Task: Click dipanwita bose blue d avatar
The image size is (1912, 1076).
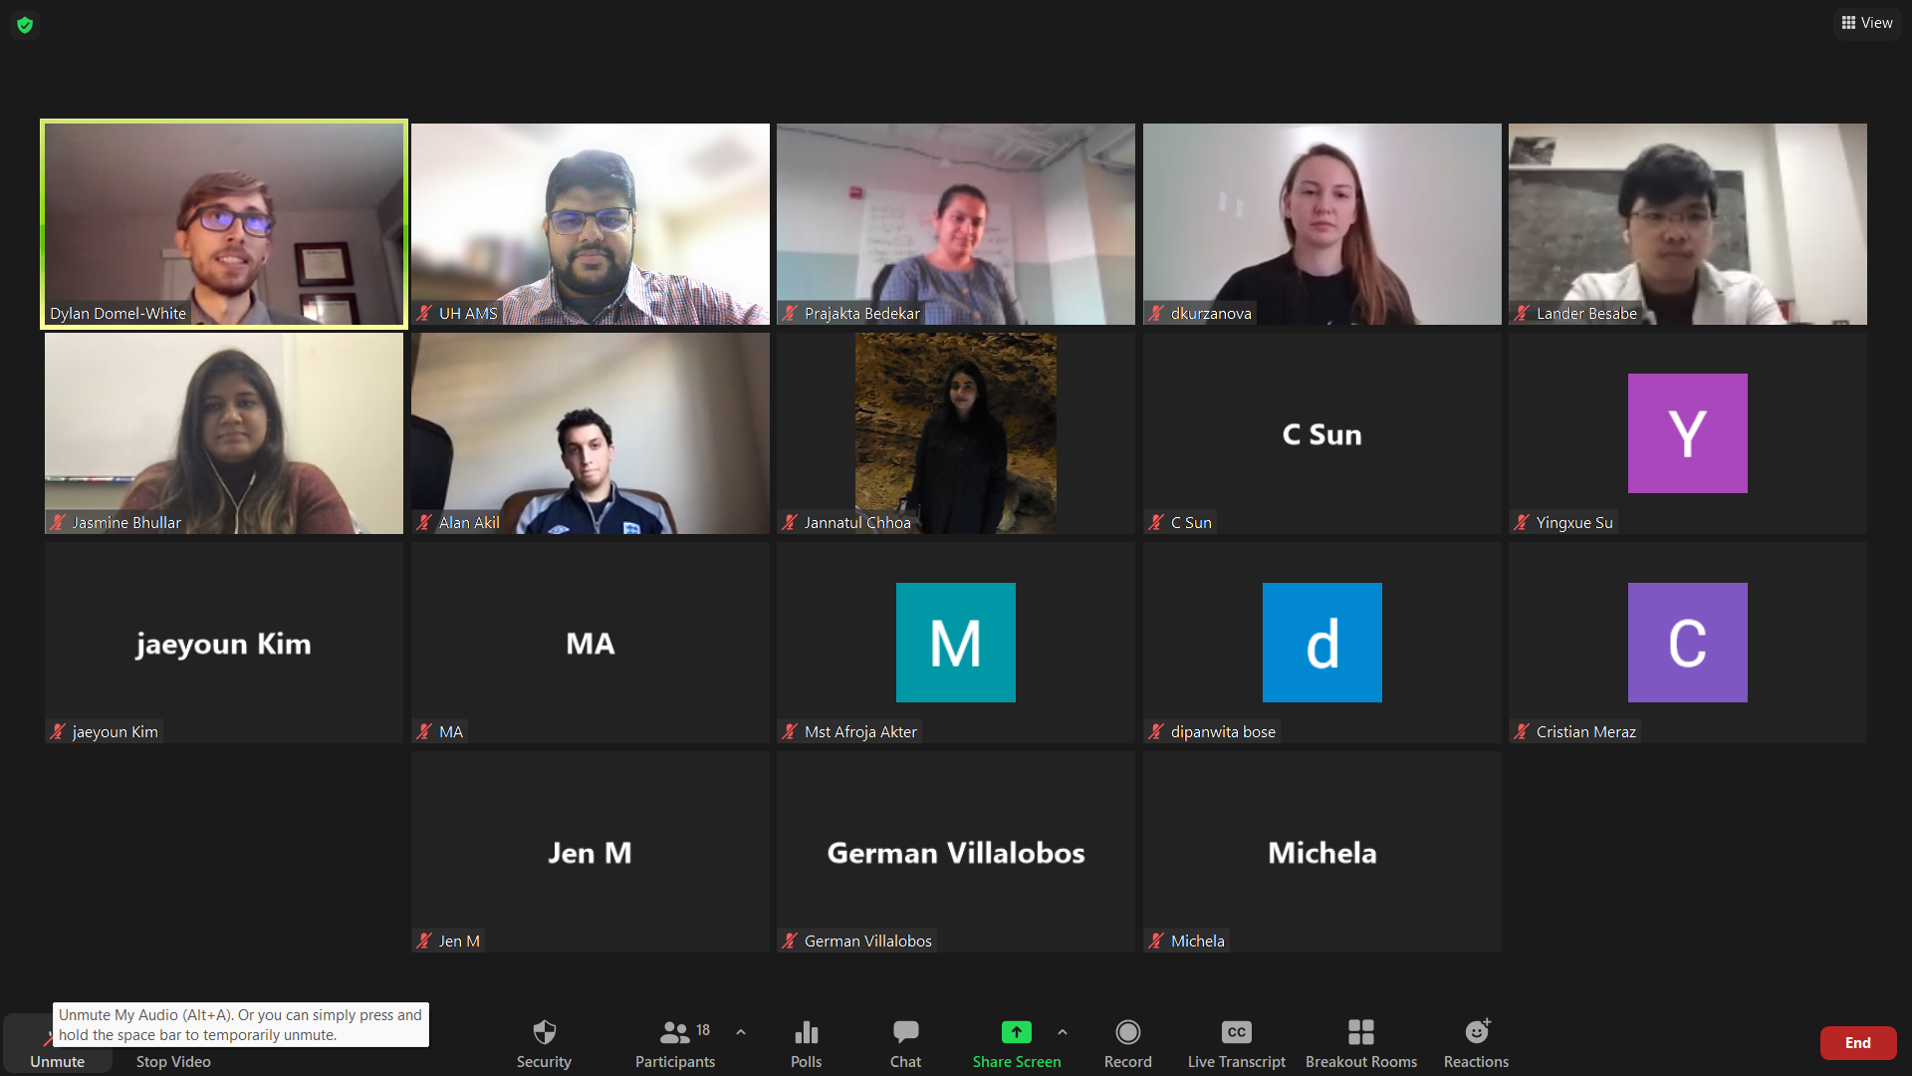Action: 1322,643
